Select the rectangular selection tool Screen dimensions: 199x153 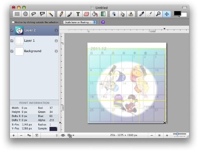[17, 14]
